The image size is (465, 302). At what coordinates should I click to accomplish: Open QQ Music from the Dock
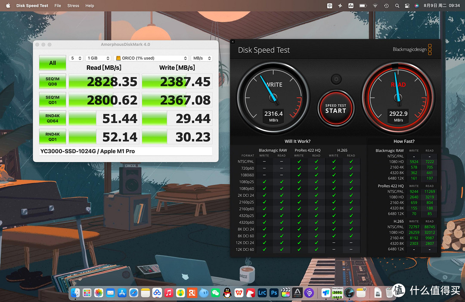(x=180, y=293)
